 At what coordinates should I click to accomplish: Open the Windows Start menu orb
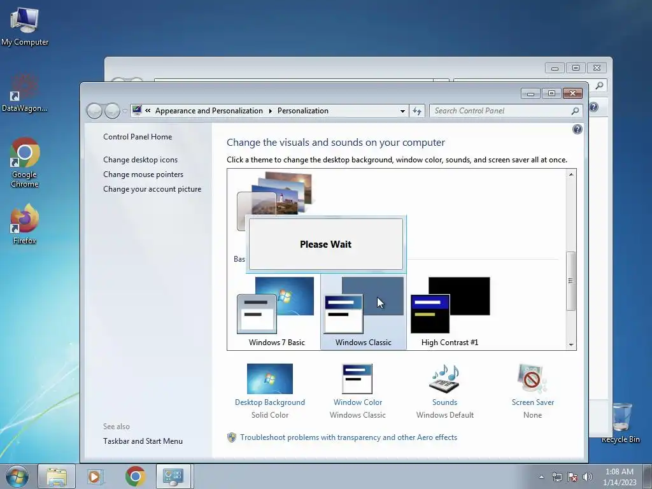(17, 476)
